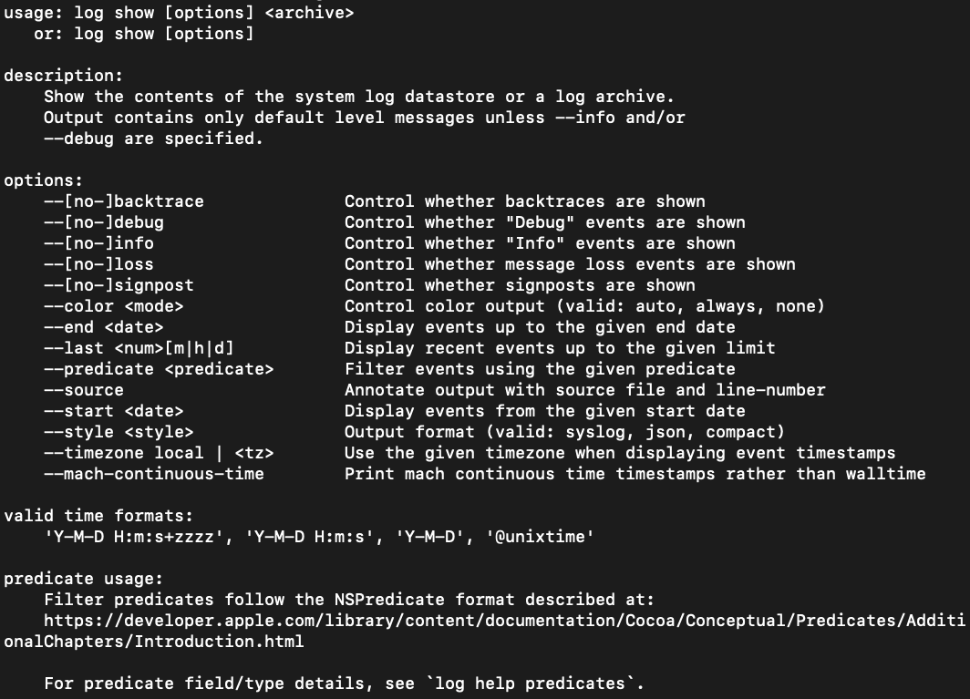Image resolution: width=970 pixels, height=699 pixels.
Task: Click the "usage: log show [options] <archive>" line
Action: (179, 13)
